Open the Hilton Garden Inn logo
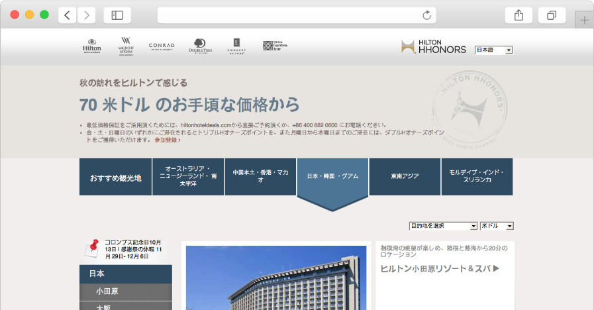Image resolution: width=594 pixels, height=310 pixels. [275, 46]
